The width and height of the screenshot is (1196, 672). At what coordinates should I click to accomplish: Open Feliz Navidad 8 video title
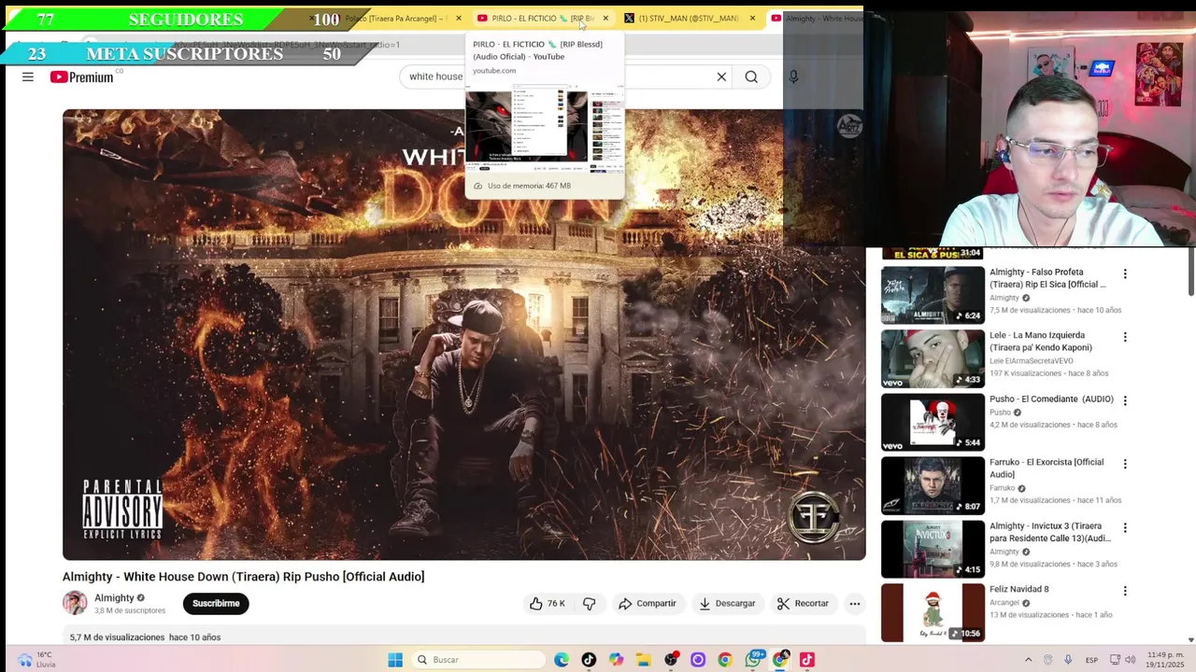pos(1019,589)
